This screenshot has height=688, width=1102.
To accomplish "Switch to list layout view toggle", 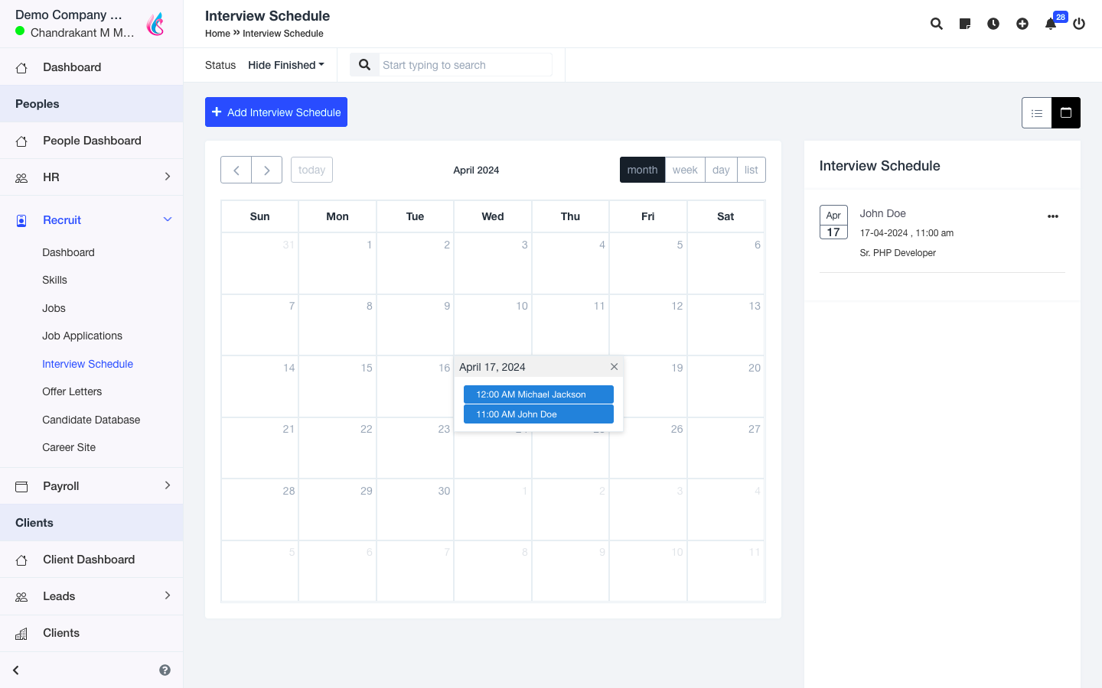I will pos(1037,113).
